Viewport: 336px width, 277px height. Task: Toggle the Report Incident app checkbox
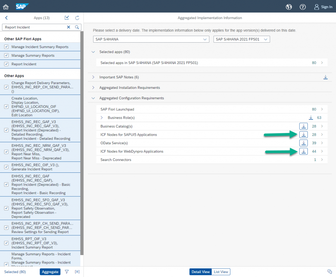click(x=7, y=64)
